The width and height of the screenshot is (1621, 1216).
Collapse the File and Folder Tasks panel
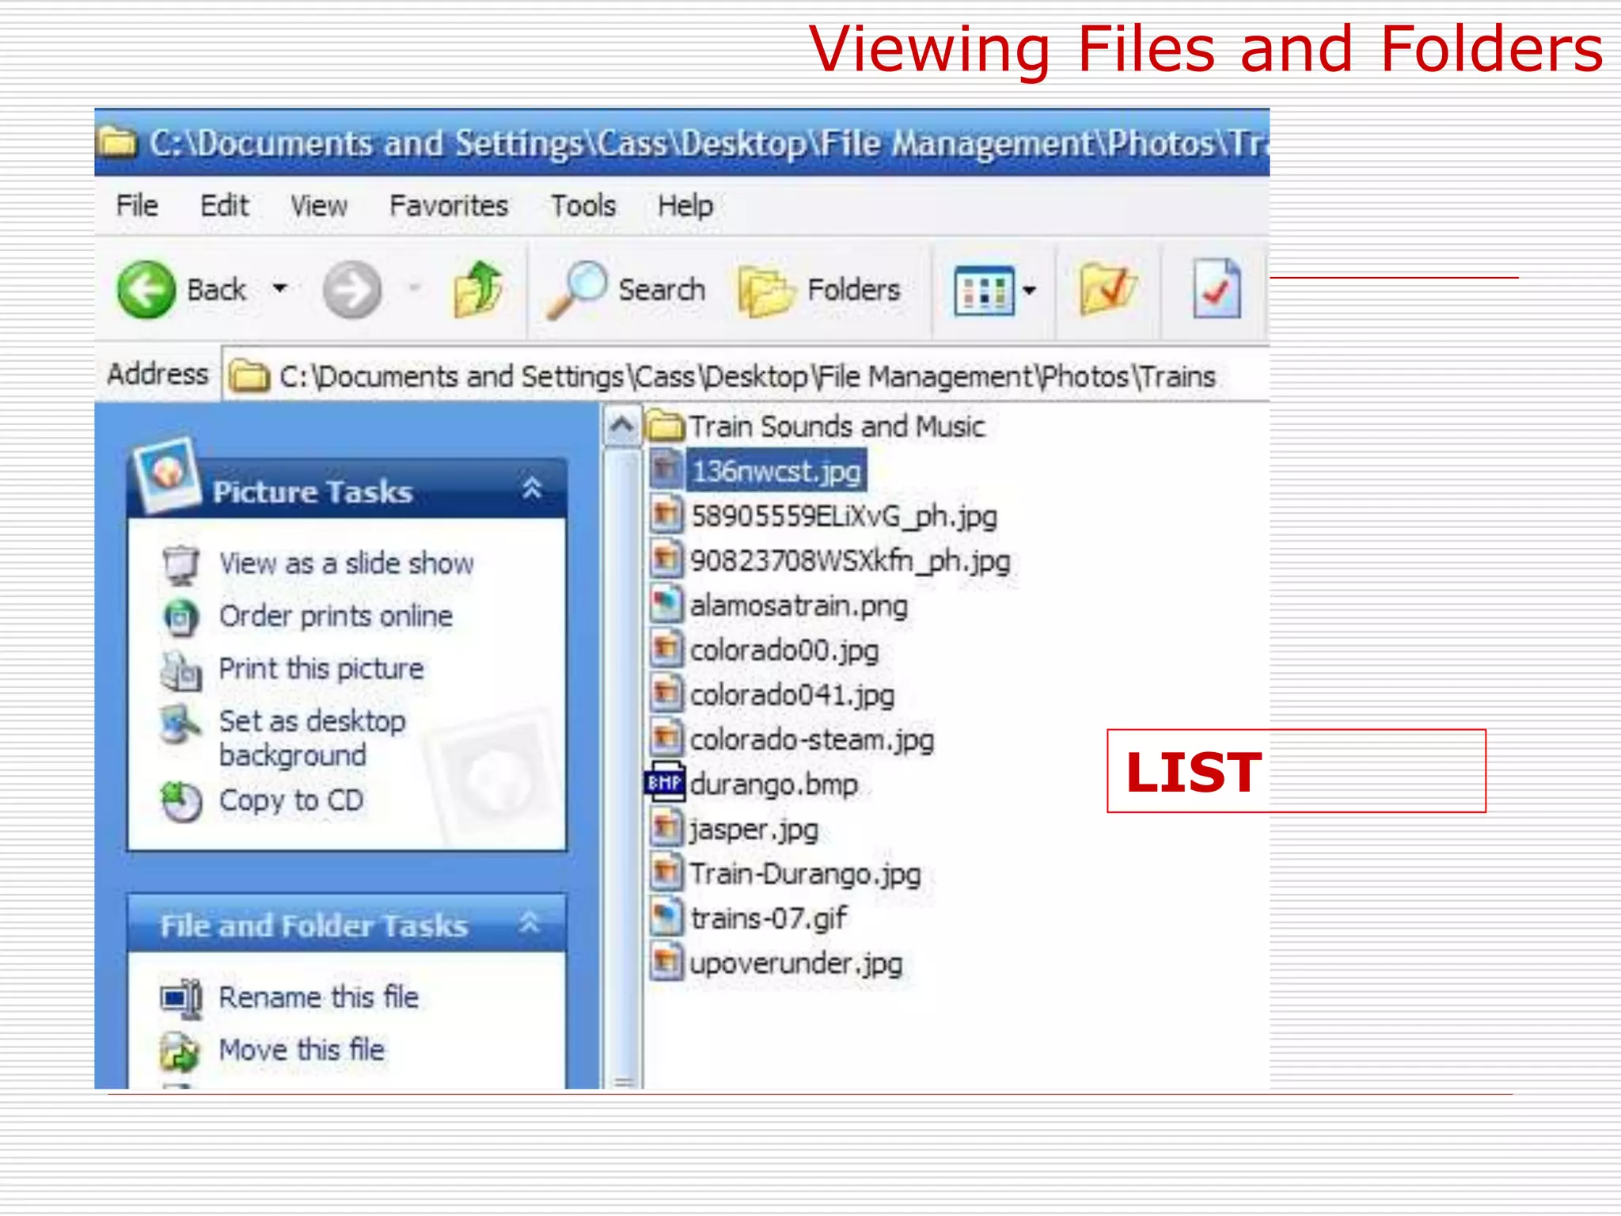click(530, 922)
